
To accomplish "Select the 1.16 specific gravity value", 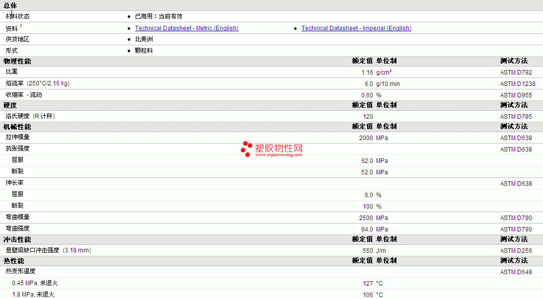I will [367, 73].
